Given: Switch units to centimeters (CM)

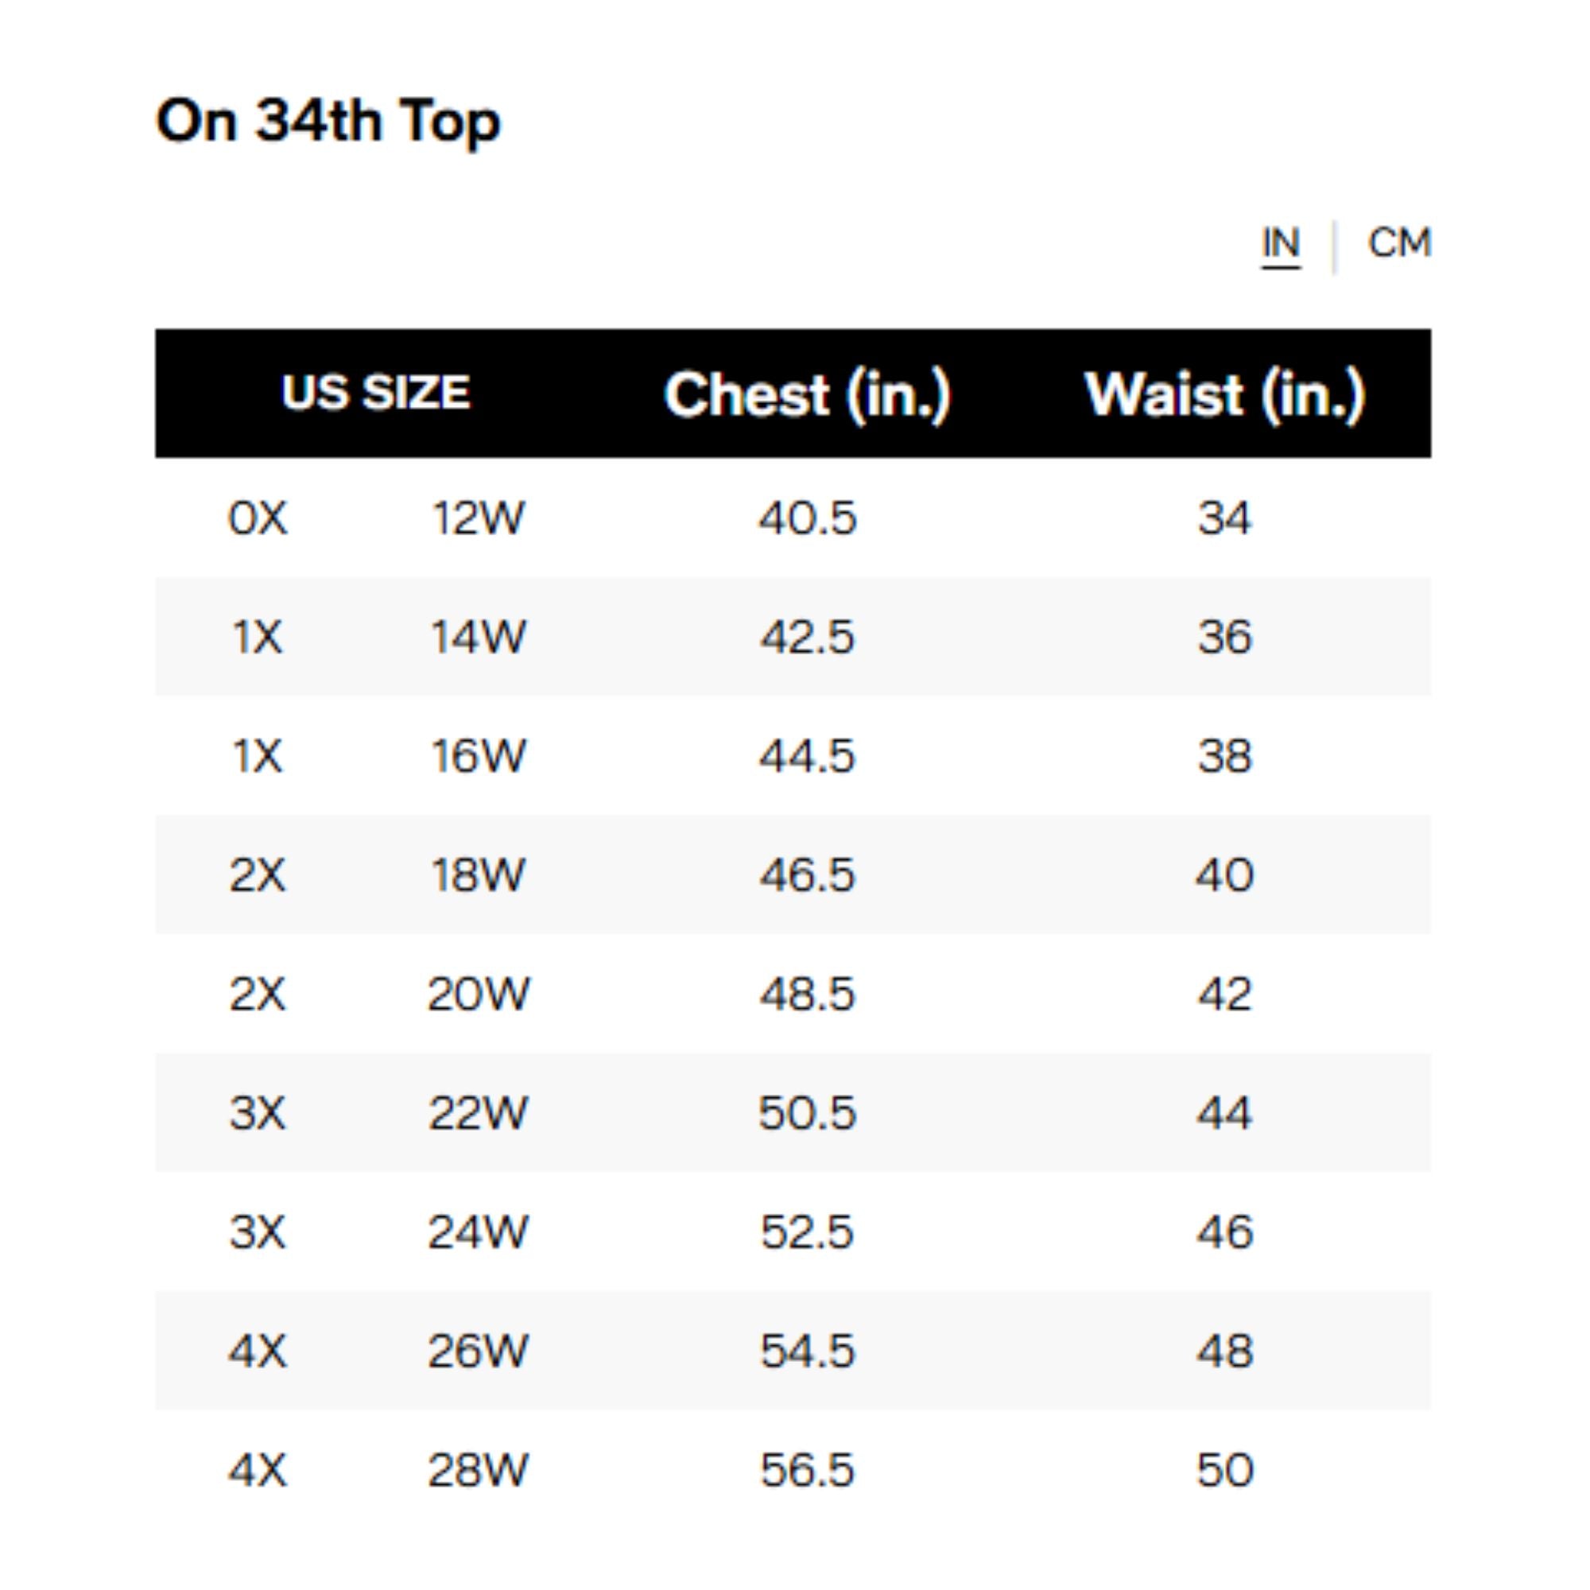Looking at the screenshot, I should click(x=1399, y=243).
